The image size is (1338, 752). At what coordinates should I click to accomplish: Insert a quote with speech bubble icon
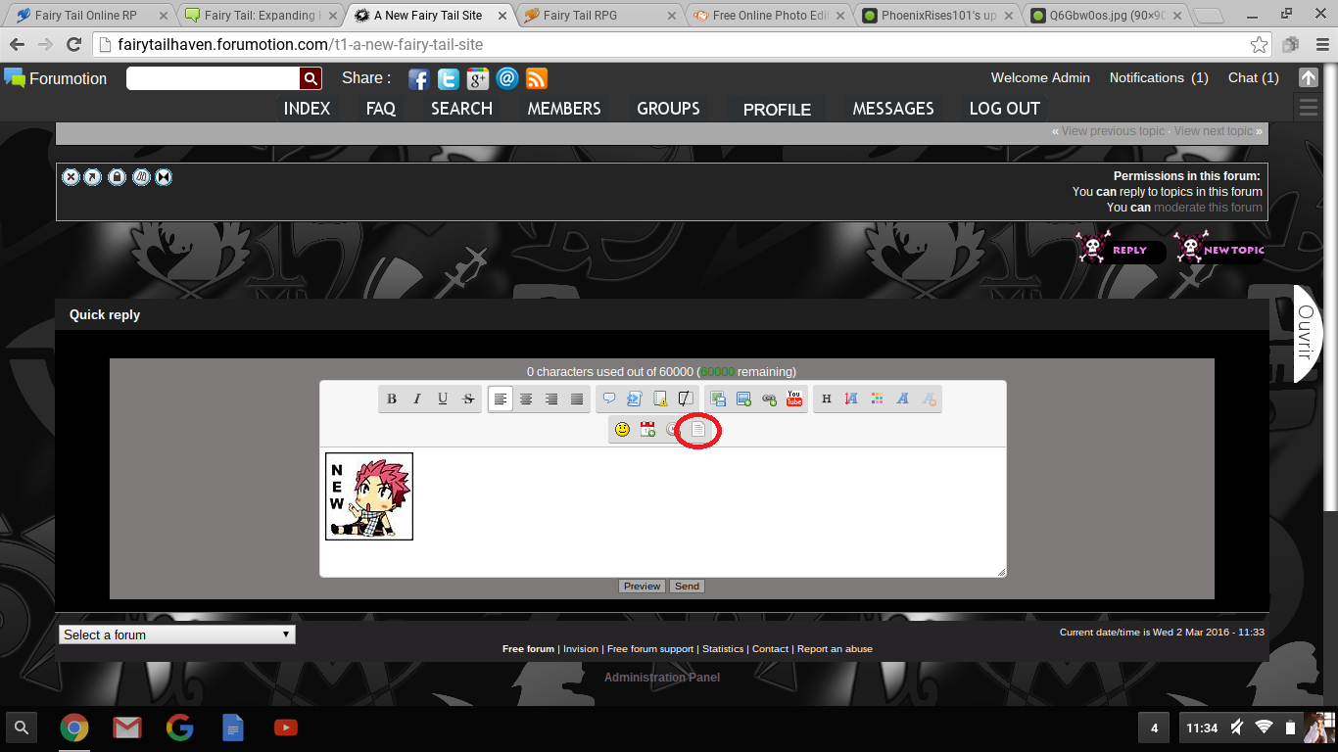point(609,399)
